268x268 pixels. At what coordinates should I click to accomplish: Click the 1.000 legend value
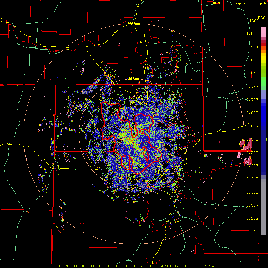point(252,33)
